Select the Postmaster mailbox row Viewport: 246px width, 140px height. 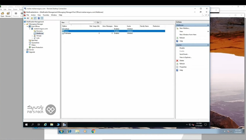113,33
